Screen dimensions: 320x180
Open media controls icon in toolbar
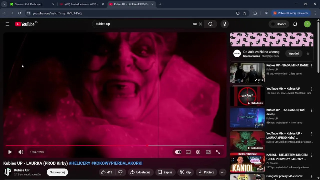click(x=266, y=13)
